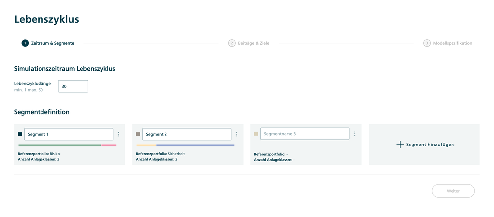Open the Segment 2 three-dot options menu
Viewport: 494px width, 217px height.
tap(237, 134)
